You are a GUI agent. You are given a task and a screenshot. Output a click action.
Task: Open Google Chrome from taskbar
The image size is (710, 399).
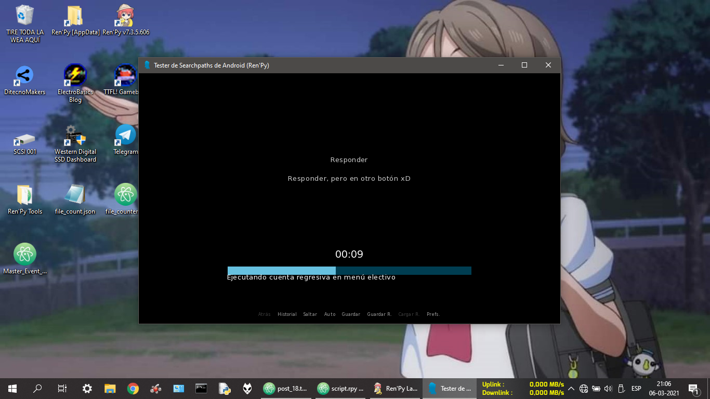pyautogui.click(x=133, y=388)
